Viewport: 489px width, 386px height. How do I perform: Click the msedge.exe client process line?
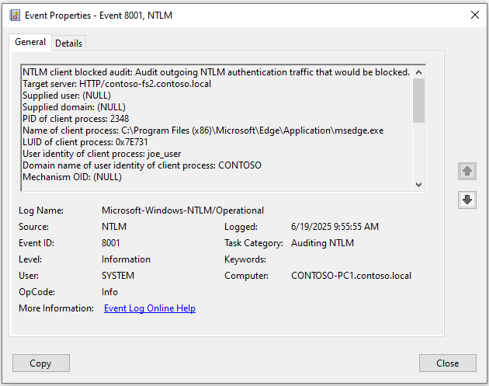tap(203, 130)
